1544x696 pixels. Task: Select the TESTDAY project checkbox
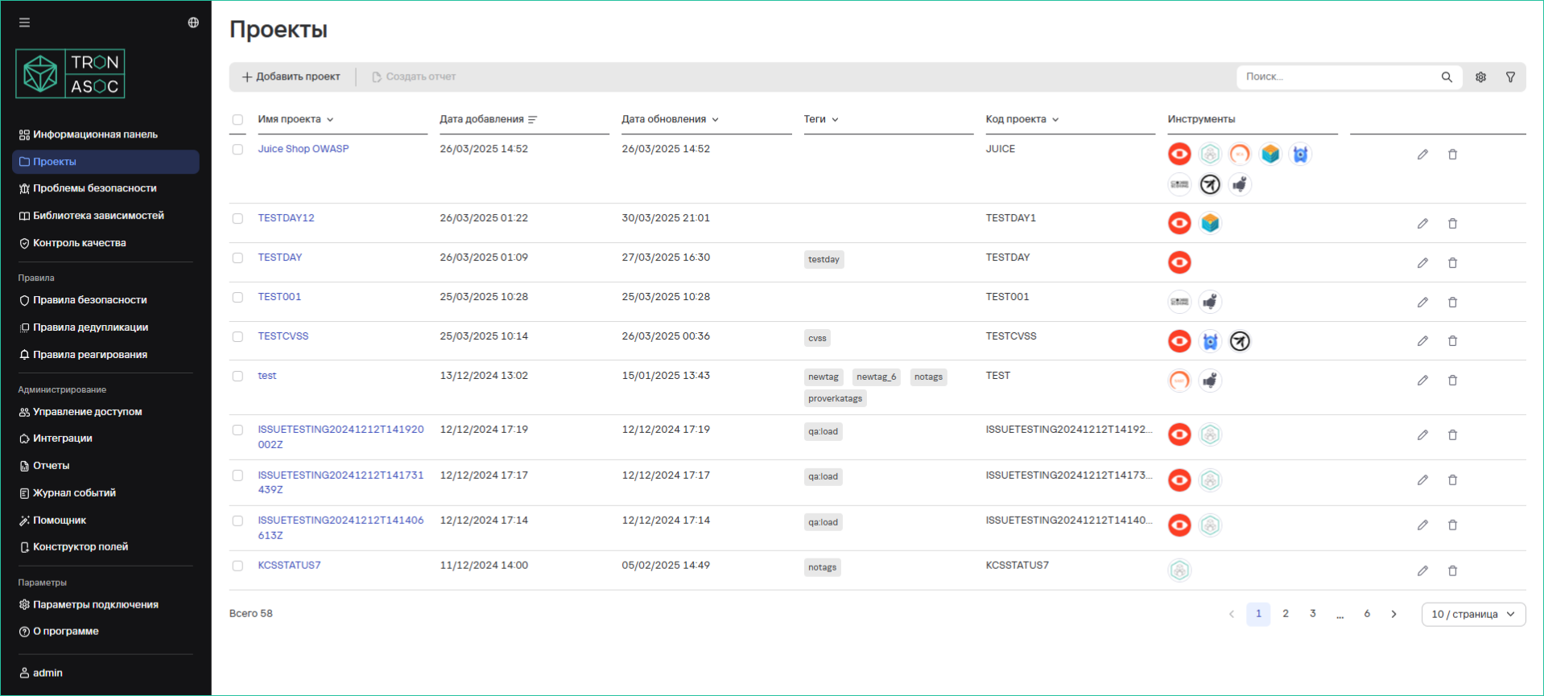237,258
